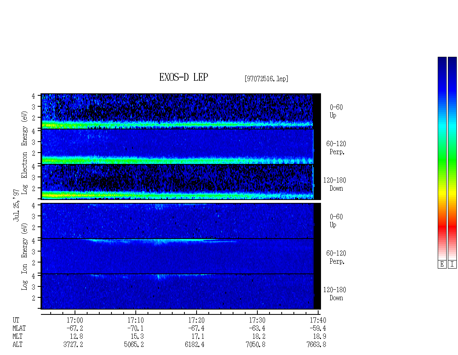
Task: Click the 'Log Electron Energy (eV)' axis label
Action: [24, 153]
